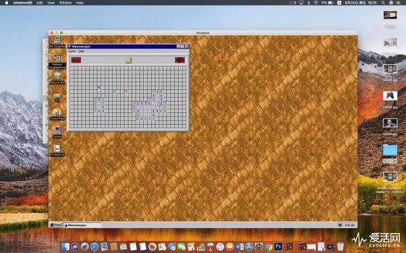Image resolution: width=406 pixels, height=253 pixels.
Task: Open Numbers from the Dock
Action: point(201,246)
